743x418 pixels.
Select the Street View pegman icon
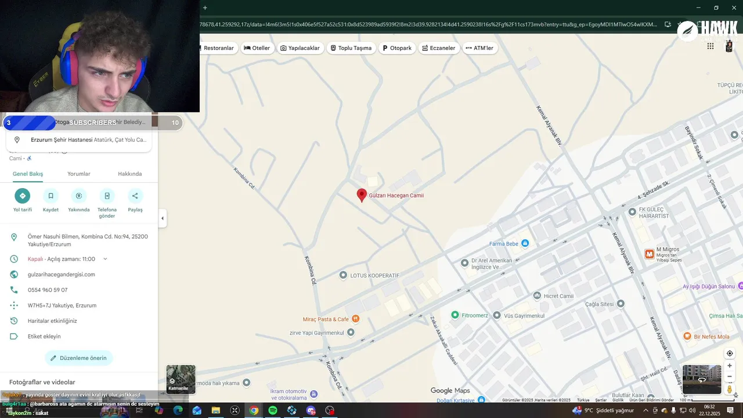tap(730, 389)
